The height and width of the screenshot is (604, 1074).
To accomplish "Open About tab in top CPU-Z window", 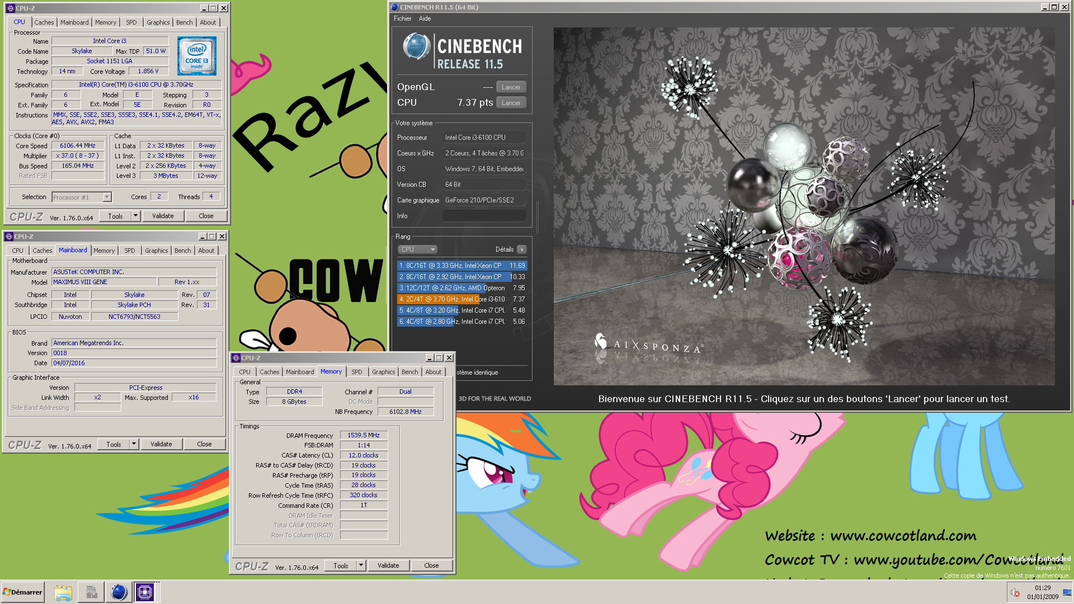I will (x=208, y=22).
